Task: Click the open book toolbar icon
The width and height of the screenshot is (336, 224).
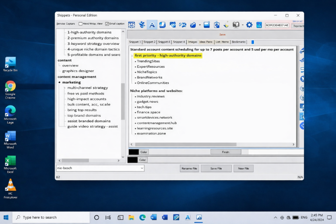Action: (x=236, y=25)
